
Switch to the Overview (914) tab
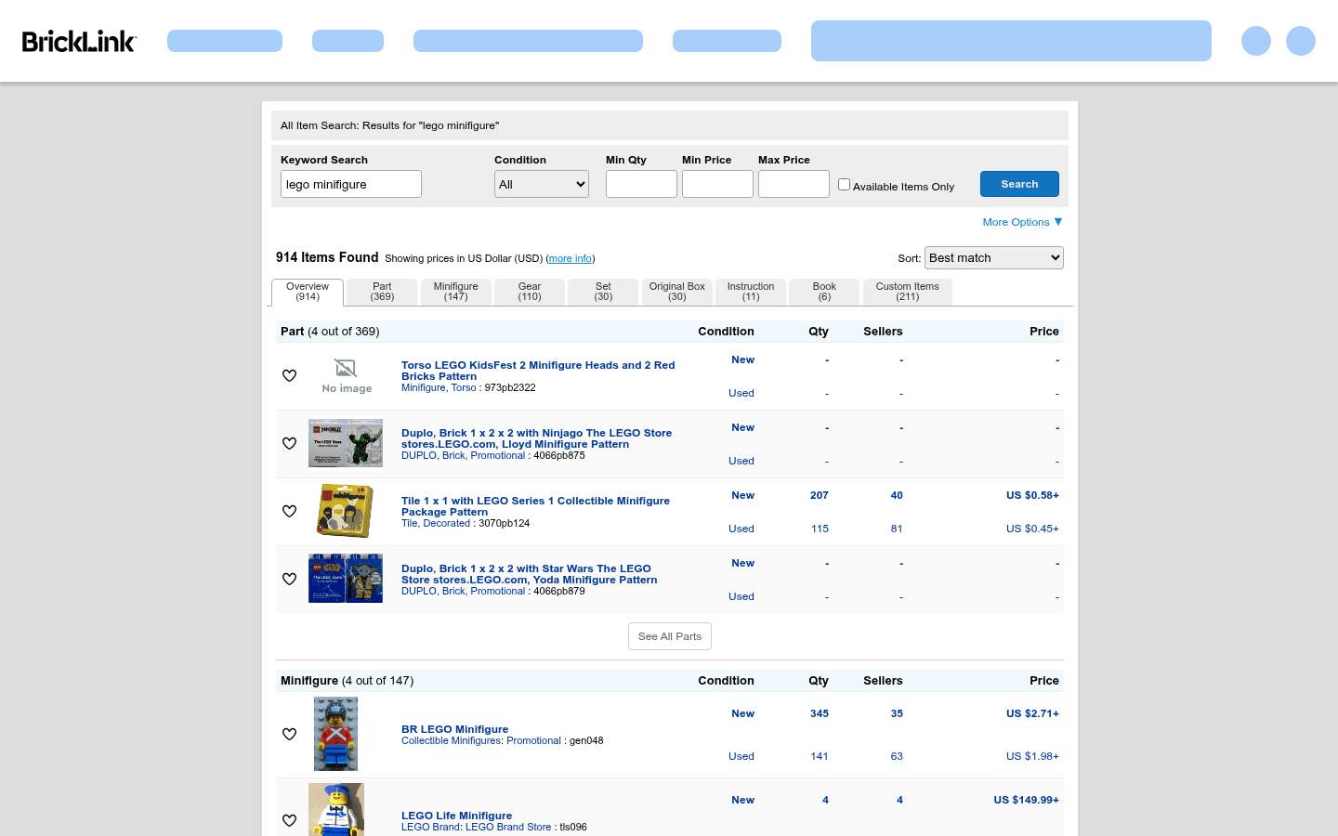click(308, 292)
